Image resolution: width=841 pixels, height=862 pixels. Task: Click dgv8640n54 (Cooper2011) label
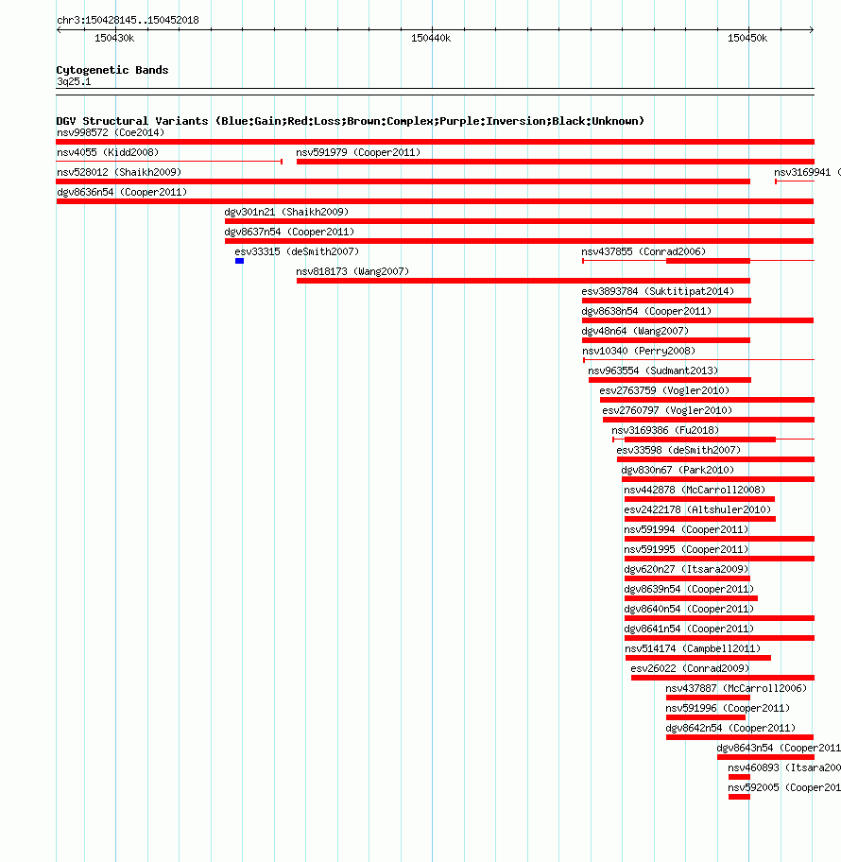(689, 608)
